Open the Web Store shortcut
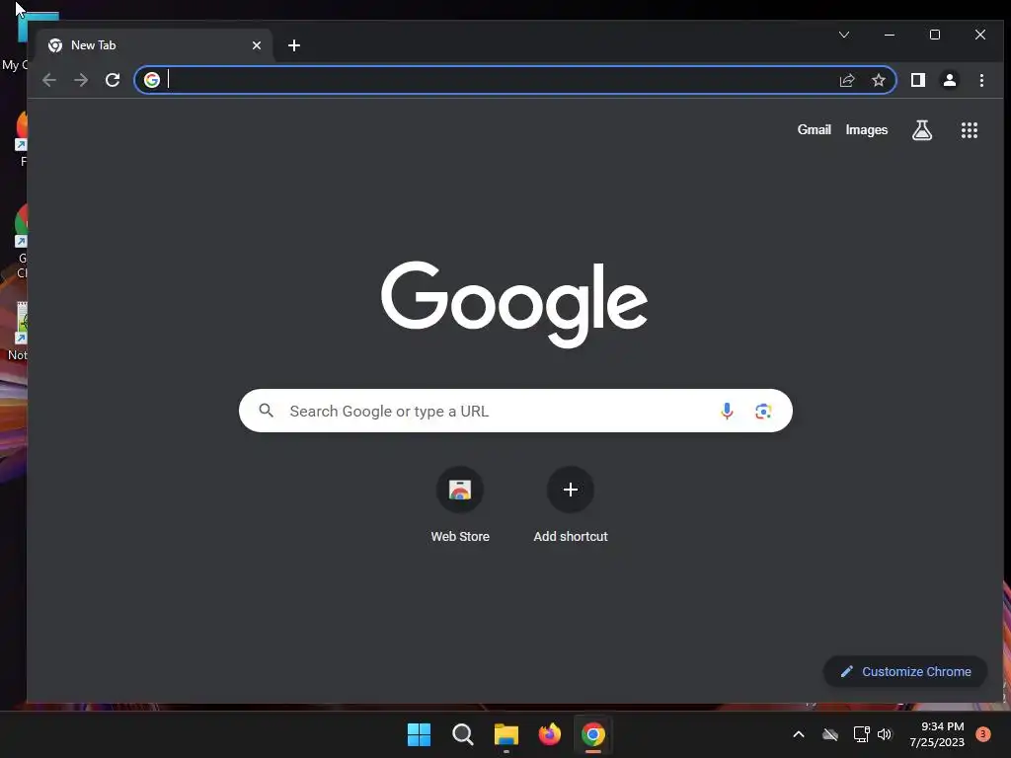This screenshot has width=1011, height=758. click(x=460, y=505)
